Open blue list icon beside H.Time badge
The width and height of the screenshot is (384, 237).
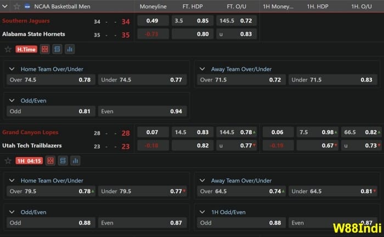pyautogui.click(x=58, y=49)
